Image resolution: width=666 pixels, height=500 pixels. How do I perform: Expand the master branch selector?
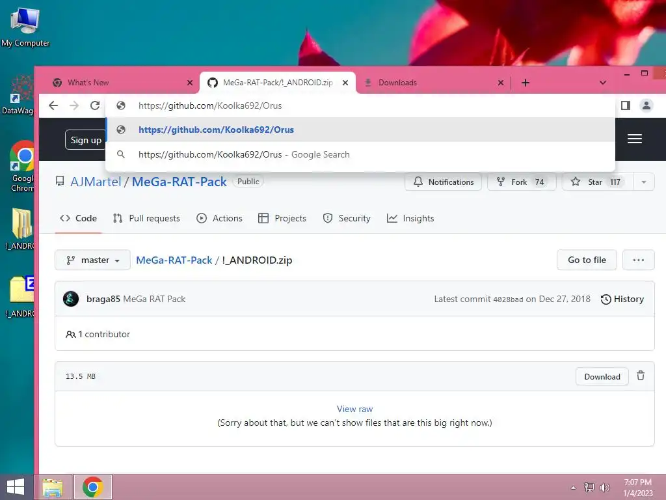tap(92, 260)
